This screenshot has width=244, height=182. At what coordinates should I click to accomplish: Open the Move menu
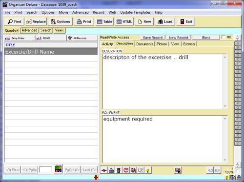coord(63,12)
